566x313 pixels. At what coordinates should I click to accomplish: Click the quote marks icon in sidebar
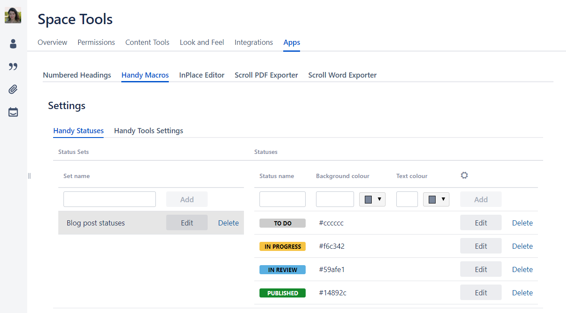pyautogui.click(x=13, y=66)
